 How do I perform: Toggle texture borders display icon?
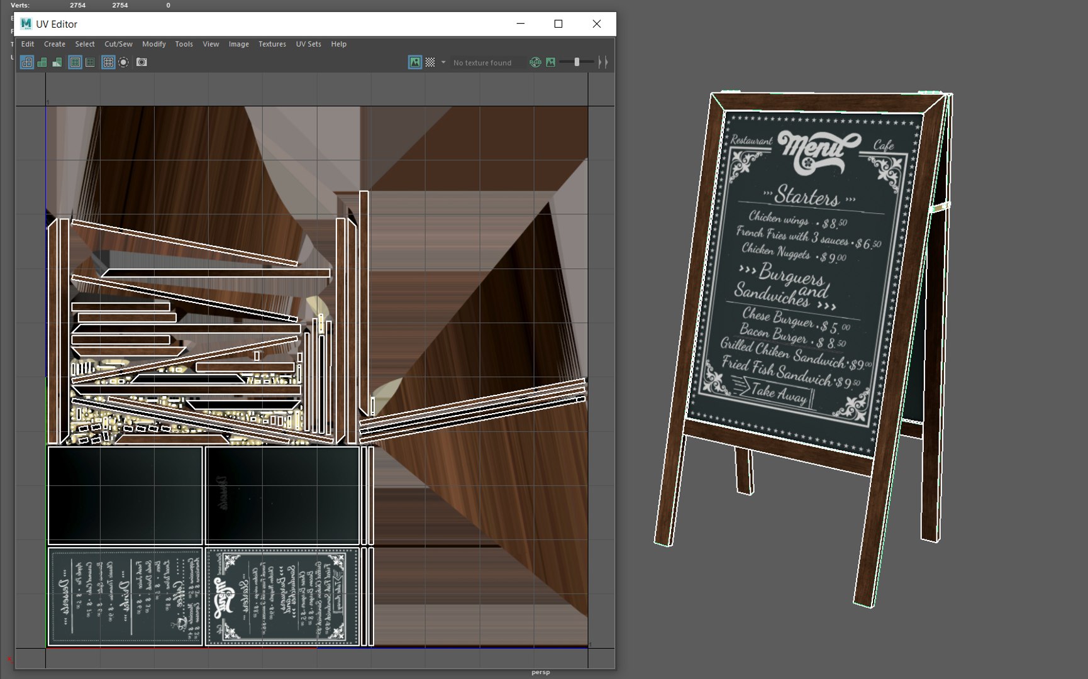[x=75, y=62]
